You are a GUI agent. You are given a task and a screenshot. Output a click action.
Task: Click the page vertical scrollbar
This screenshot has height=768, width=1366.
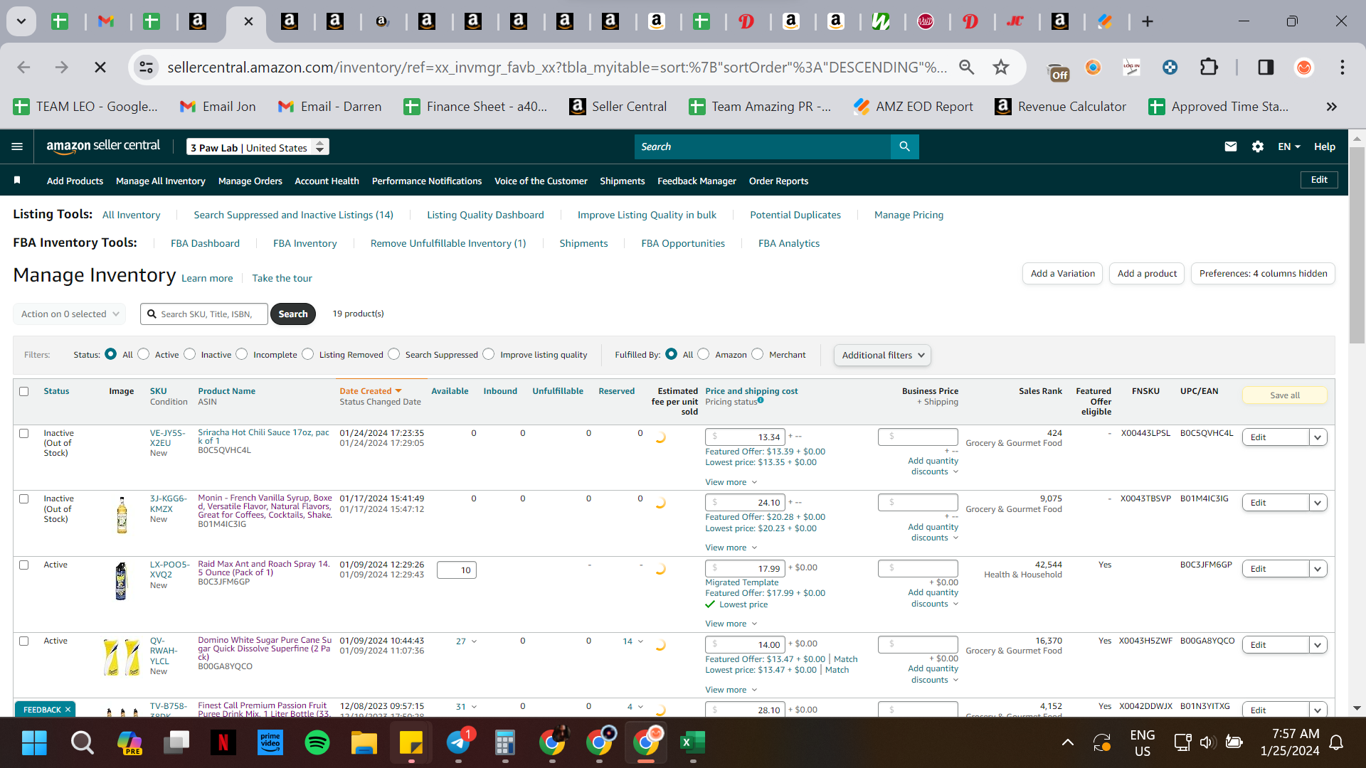(1357, 245)
